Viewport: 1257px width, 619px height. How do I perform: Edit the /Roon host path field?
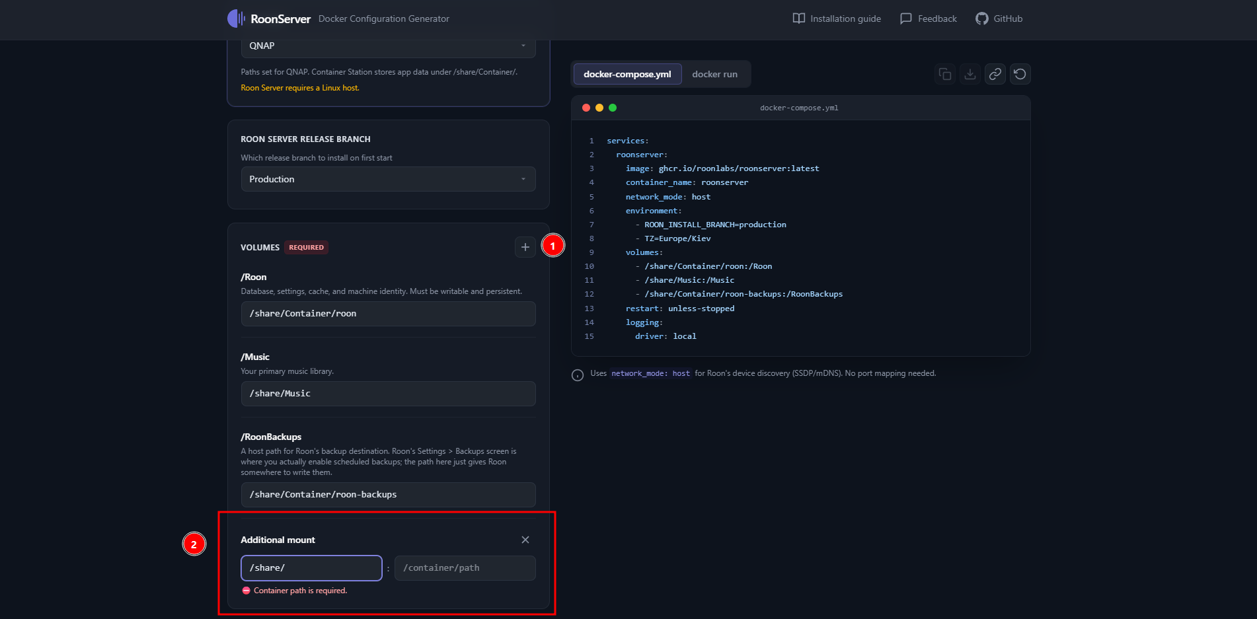(389, 314)
